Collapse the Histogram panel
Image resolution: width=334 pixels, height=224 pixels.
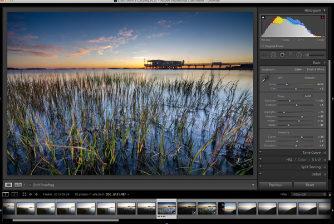(x=325, y=10)
